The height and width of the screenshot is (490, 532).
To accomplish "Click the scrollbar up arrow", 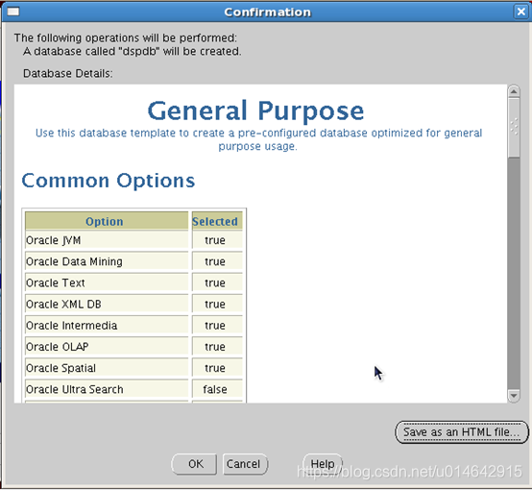I will (x=514, y=91).
